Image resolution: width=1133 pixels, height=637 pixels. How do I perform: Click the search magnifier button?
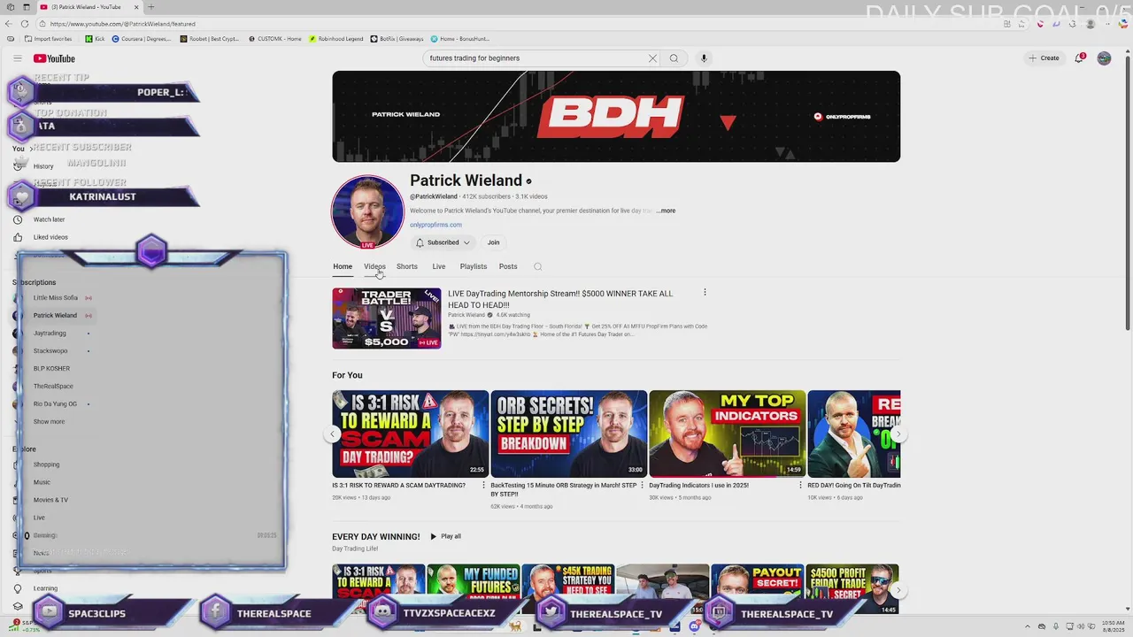pyautogui.click(x=674, y=58)
